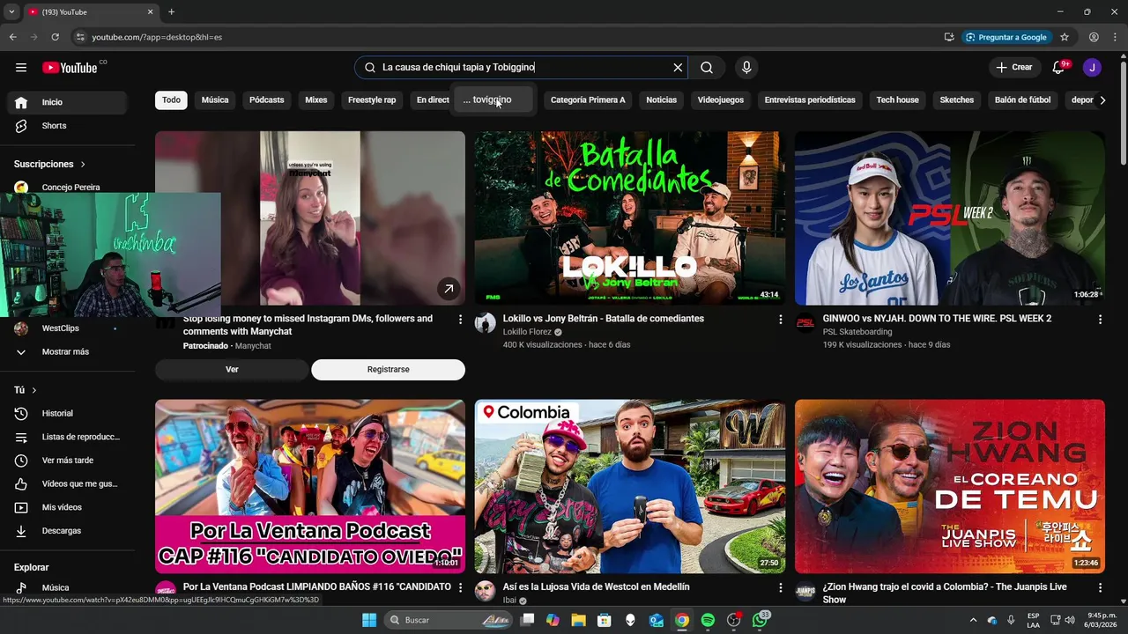The image size is (1128, 634).
Task: Open the Batalla de Comediantes video thumbnail
Action: tap(629, 218)
